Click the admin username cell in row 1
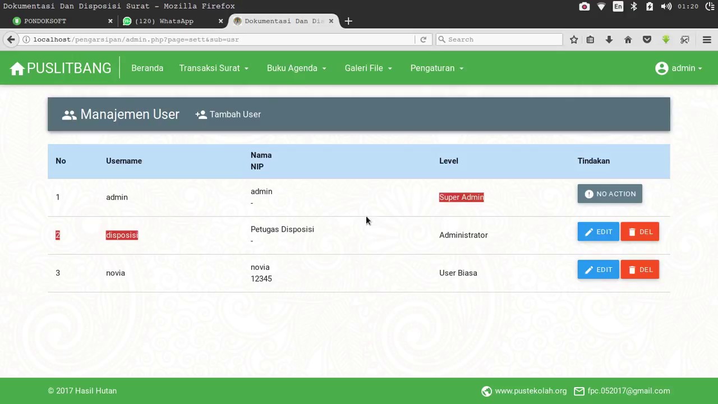The width and height of the screenshot is (718, 404). point(117,198)
